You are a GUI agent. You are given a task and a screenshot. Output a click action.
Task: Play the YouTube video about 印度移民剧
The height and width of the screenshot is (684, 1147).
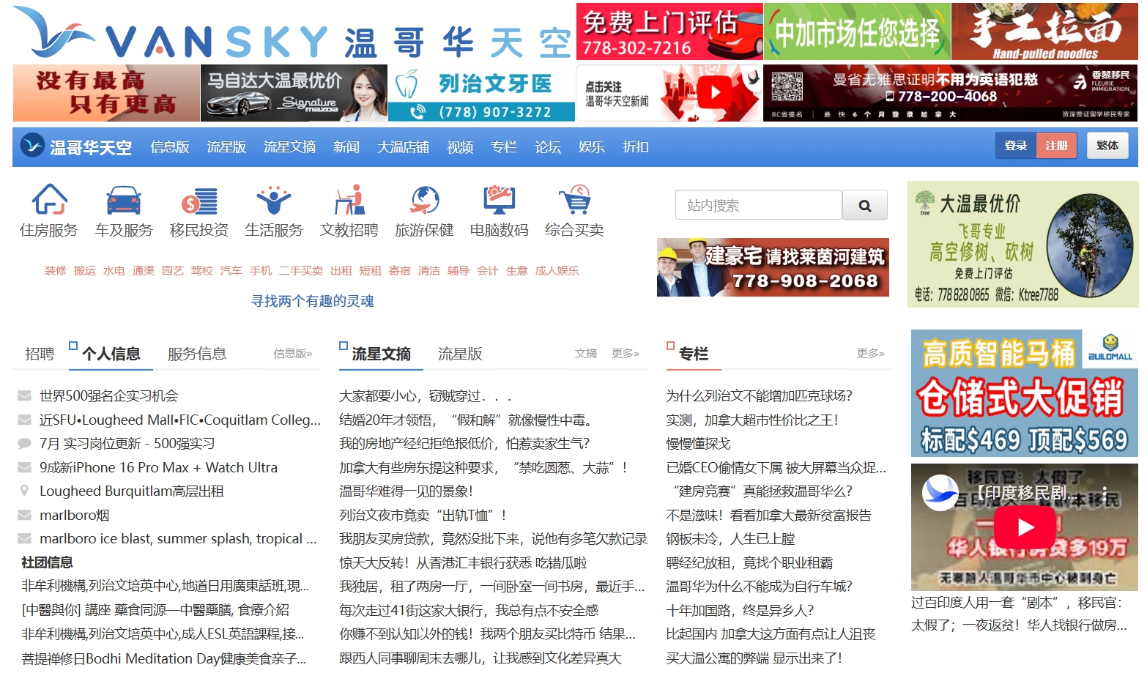pos(1025,527)
